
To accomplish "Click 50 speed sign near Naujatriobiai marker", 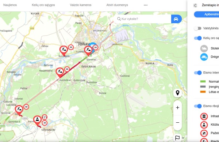I will (x=67, y=69).
